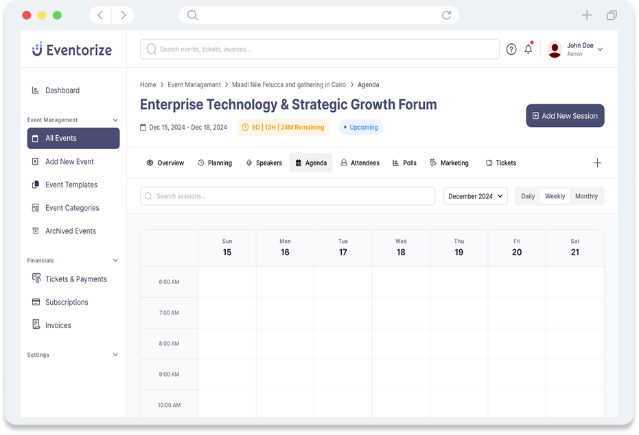Open Archived Events from sidebar

tap(70, 231)
